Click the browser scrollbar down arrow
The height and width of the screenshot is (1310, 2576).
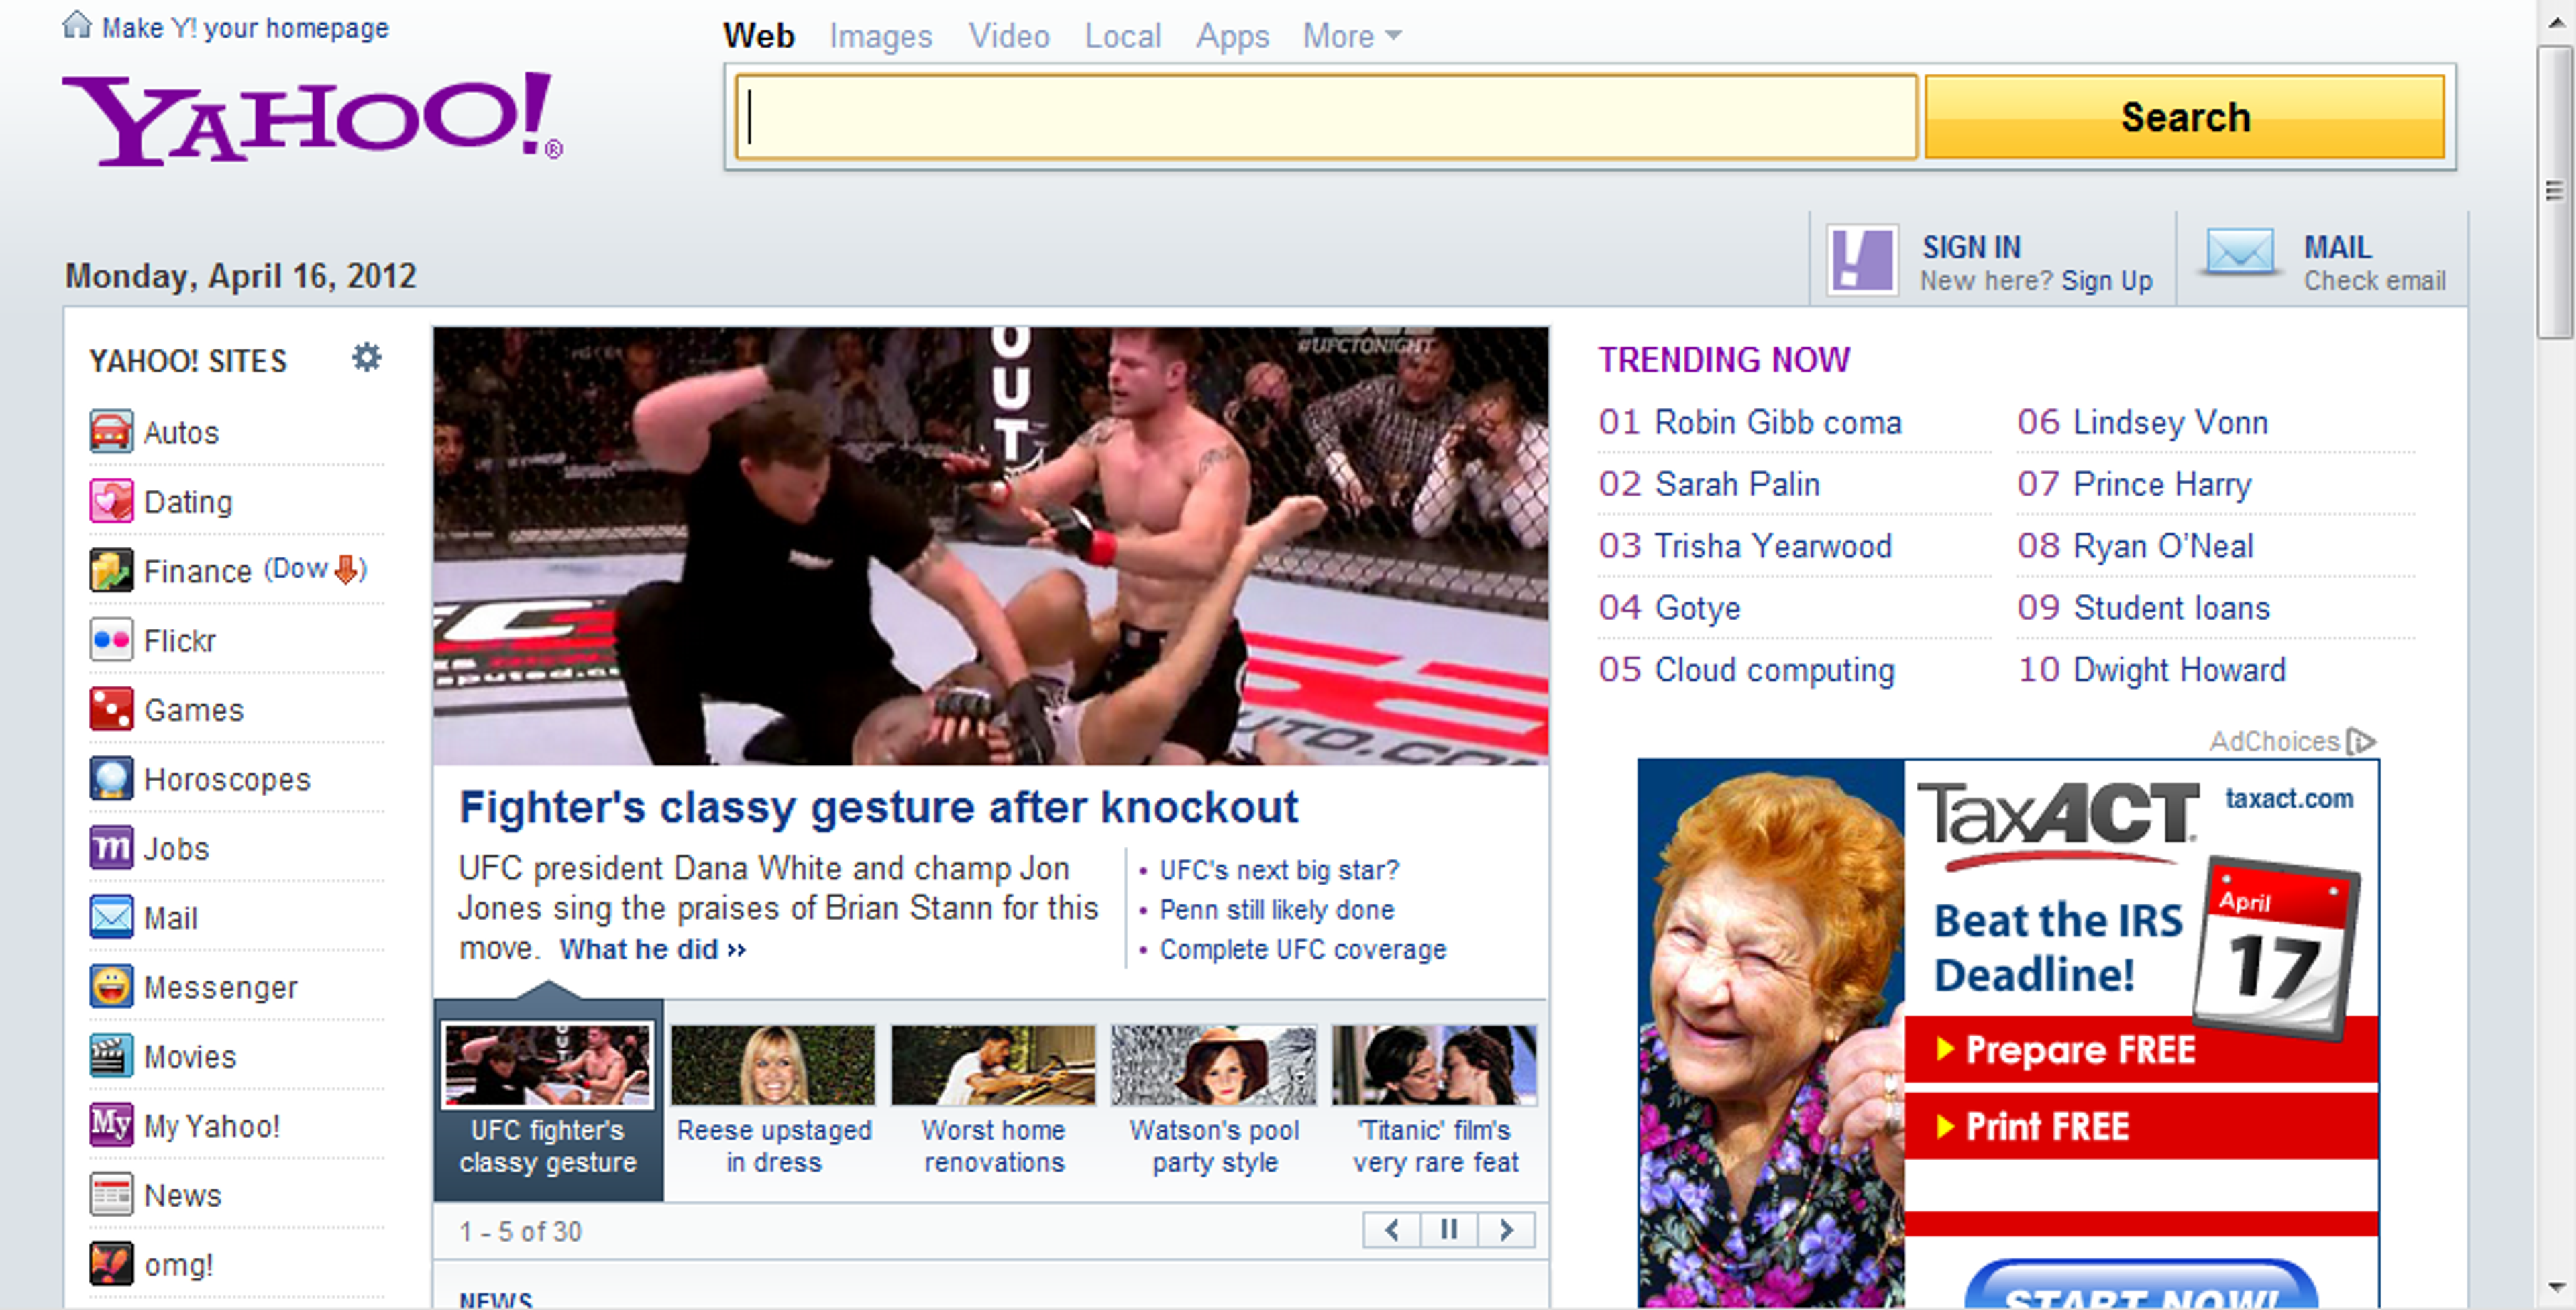coord(2556,1287)
